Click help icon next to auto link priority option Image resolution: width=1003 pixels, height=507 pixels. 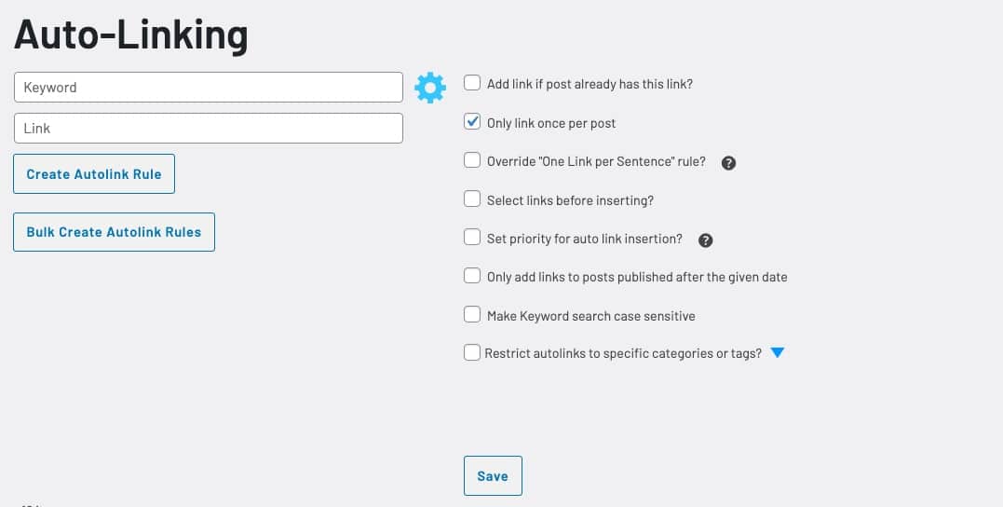pos(706,240)
